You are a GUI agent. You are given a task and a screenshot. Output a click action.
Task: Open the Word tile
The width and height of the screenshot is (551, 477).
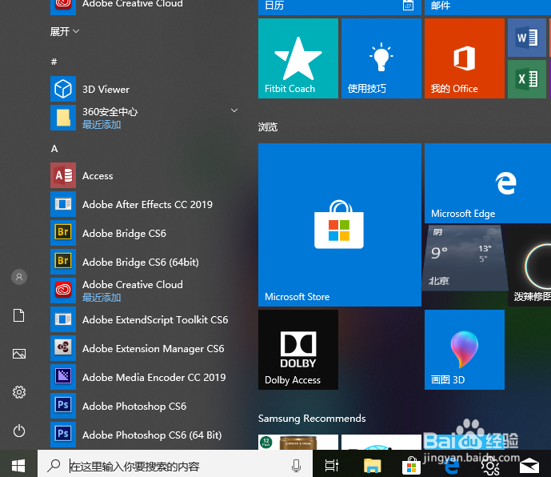coord(527,38)
